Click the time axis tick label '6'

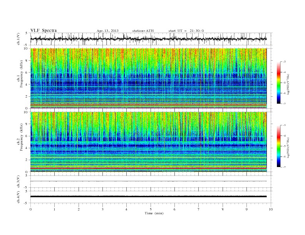[x=174, y=209]
